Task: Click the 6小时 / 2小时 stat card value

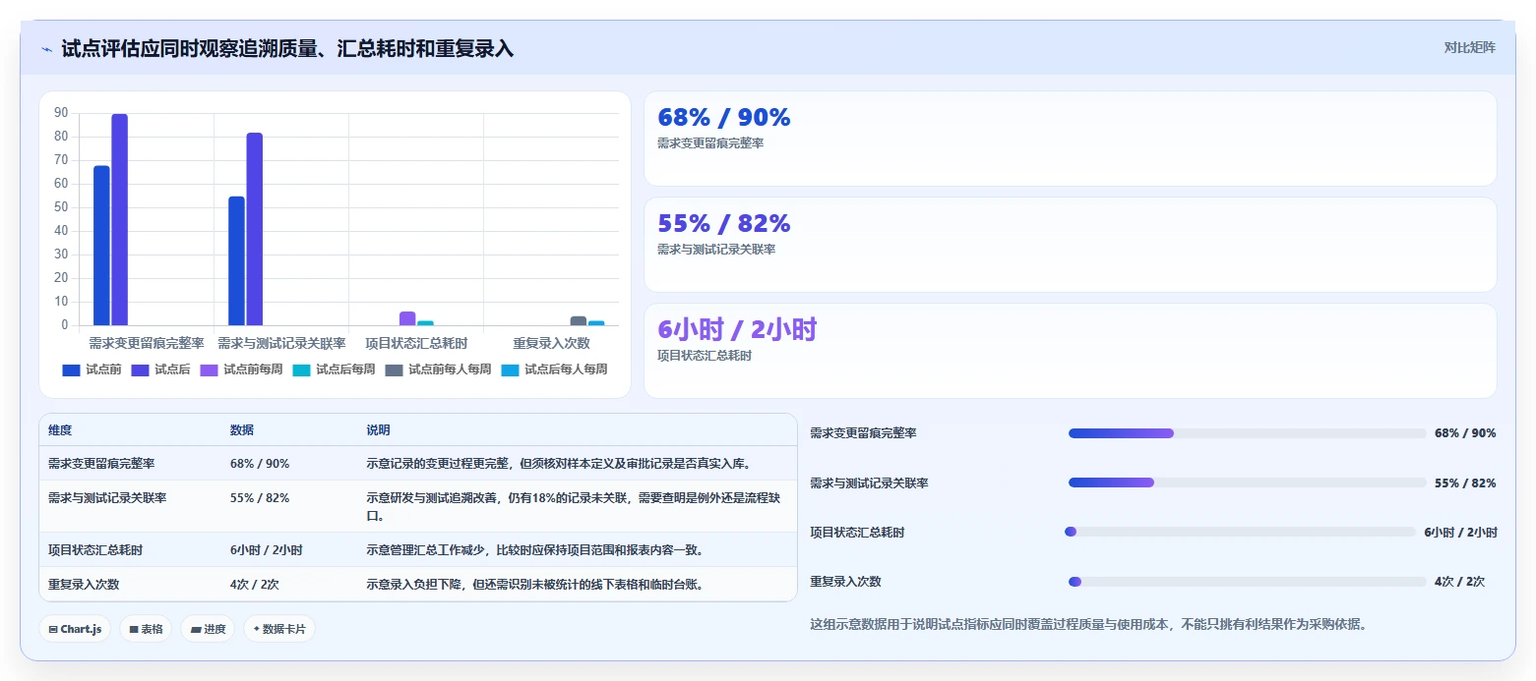Action: pyautogui.click(x=737, y=330)
